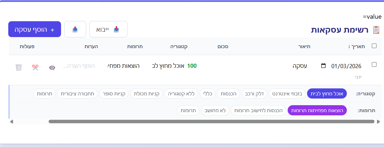
Task: Click the trash delete icon in transaction row
Action: click(x=19, y=67)
